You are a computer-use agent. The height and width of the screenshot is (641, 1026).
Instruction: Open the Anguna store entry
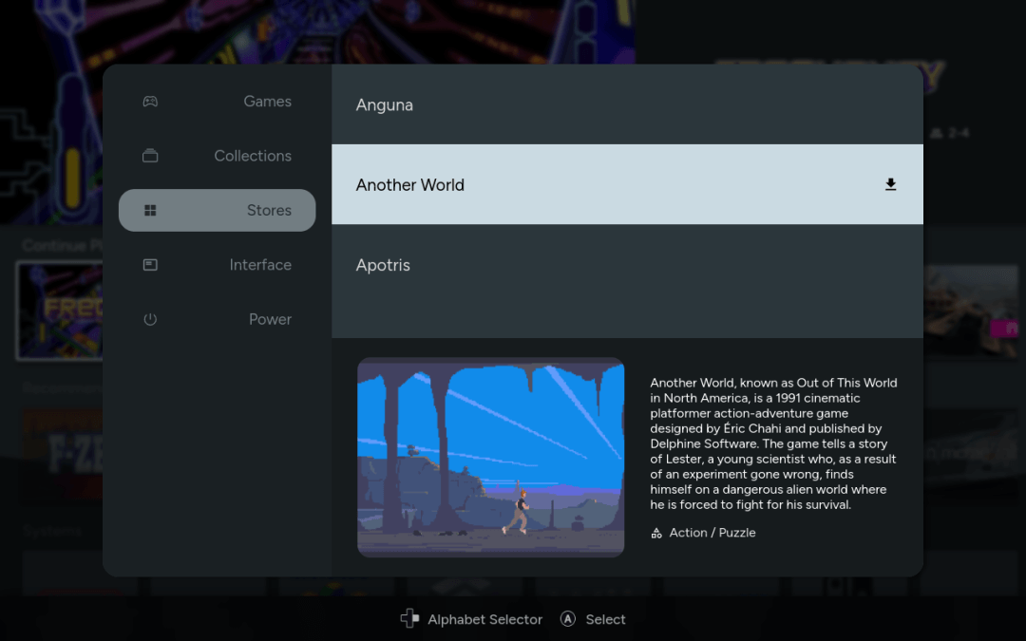tap(385, 104)
